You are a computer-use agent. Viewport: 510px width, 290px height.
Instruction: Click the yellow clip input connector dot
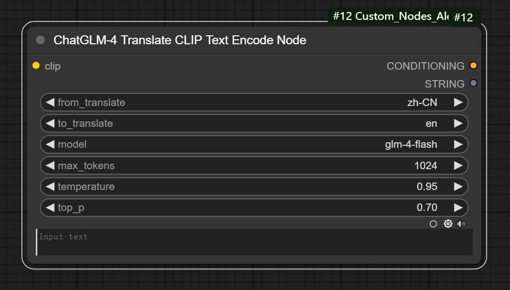[x=36, y=66]
